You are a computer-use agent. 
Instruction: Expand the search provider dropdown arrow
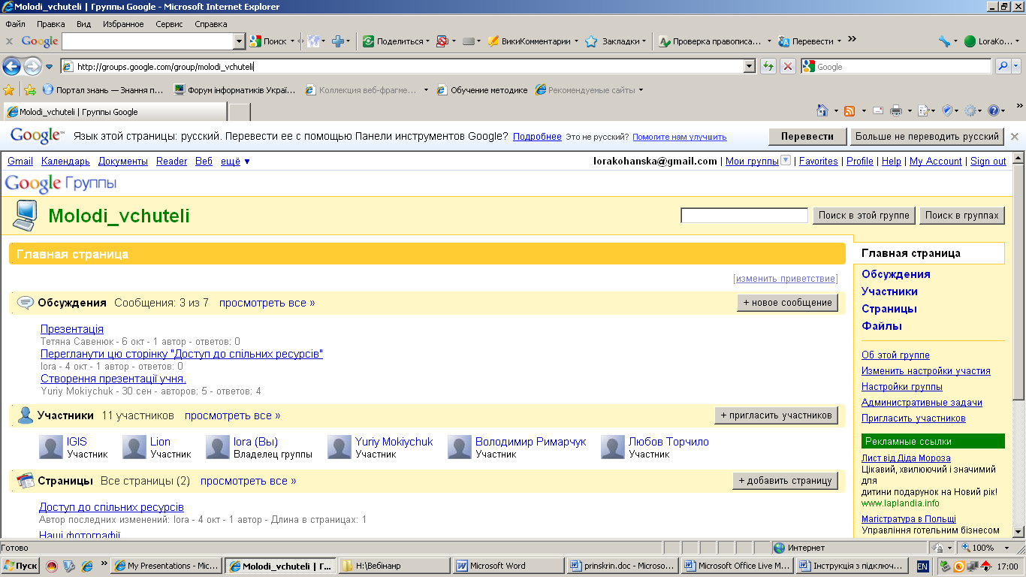[1016, 66]
